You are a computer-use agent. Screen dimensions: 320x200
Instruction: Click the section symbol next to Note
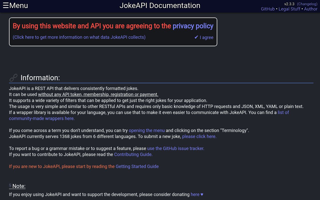click(10, 185)
